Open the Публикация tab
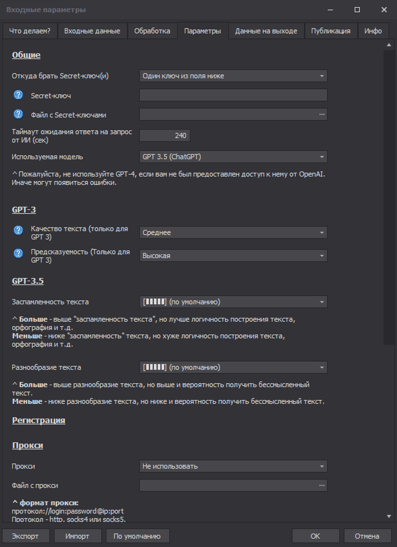Image resolution: width=397 pixels, height=547 pixels. 331,31
